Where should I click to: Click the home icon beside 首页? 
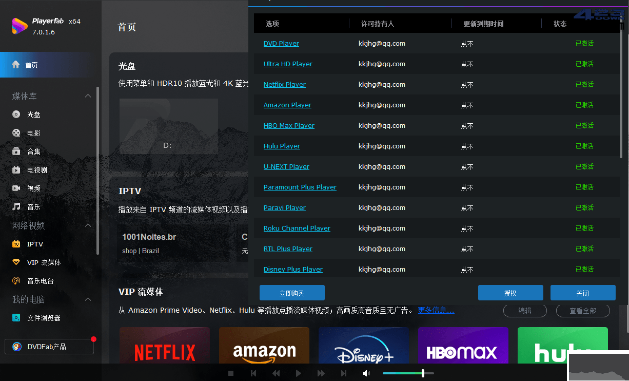pos(16,65)
